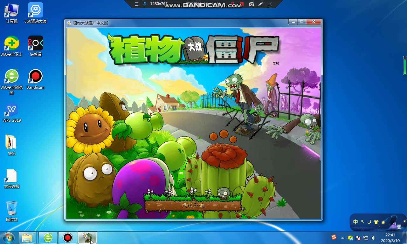The width and height of the screenshot is (407, 244).
Task: Open the 360安全浏览器 desktop shortcut
Action: click(x=12, y=82)
